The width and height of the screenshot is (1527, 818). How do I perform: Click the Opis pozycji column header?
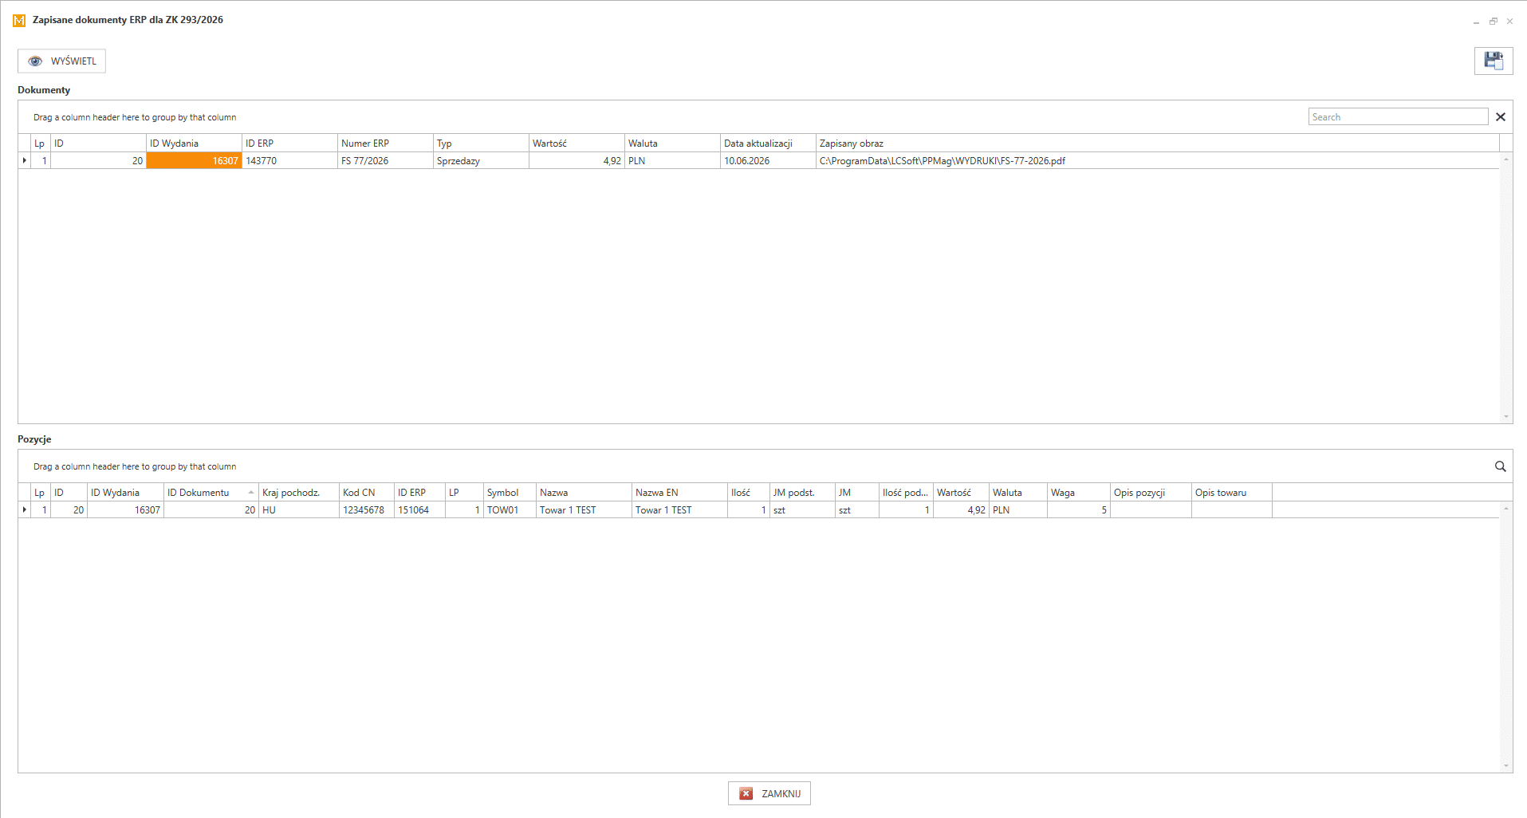point(1151,493)
